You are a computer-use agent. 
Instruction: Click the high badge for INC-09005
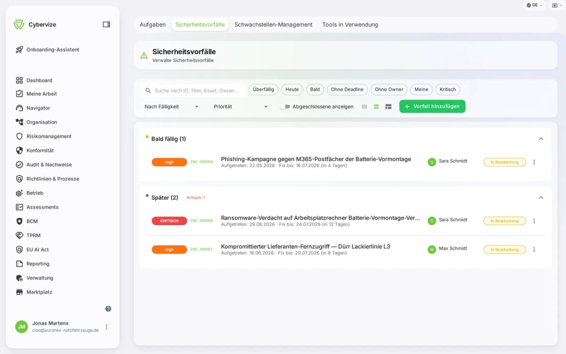pyautogui.click(x=169, y=162)
